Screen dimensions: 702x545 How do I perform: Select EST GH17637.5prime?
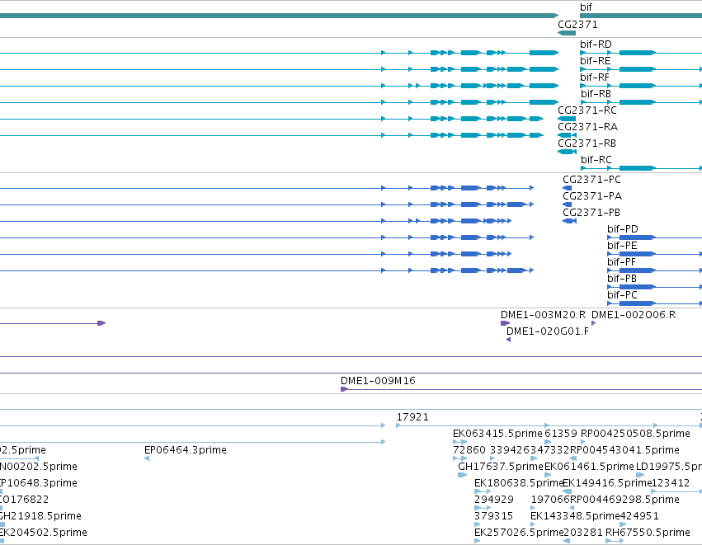501,467
